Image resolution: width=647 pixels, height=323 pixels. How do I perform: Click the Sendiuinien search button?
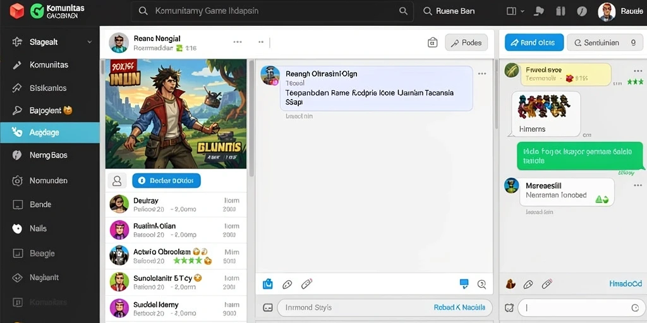click(x=605, y=42)
